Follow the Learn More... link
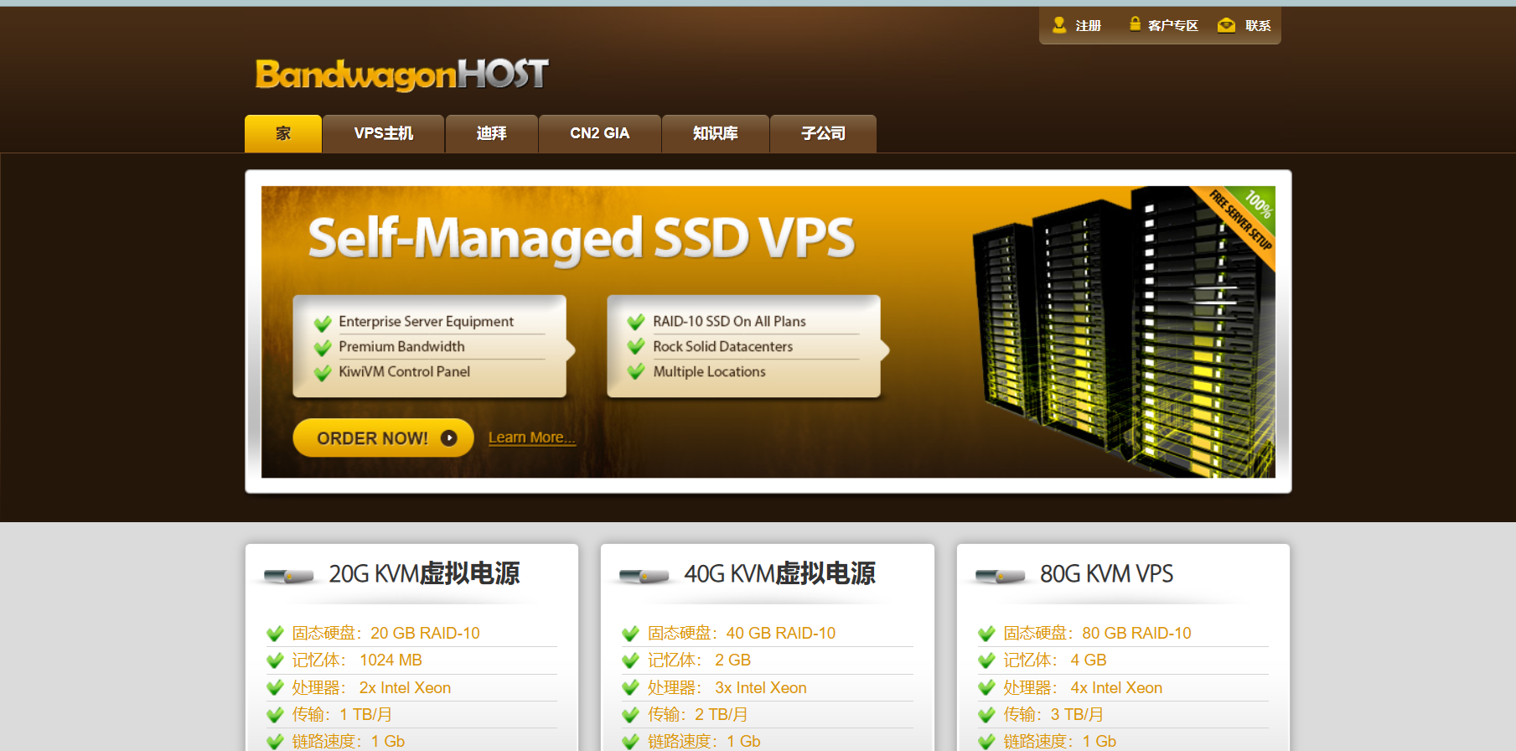 coord(531,438)
